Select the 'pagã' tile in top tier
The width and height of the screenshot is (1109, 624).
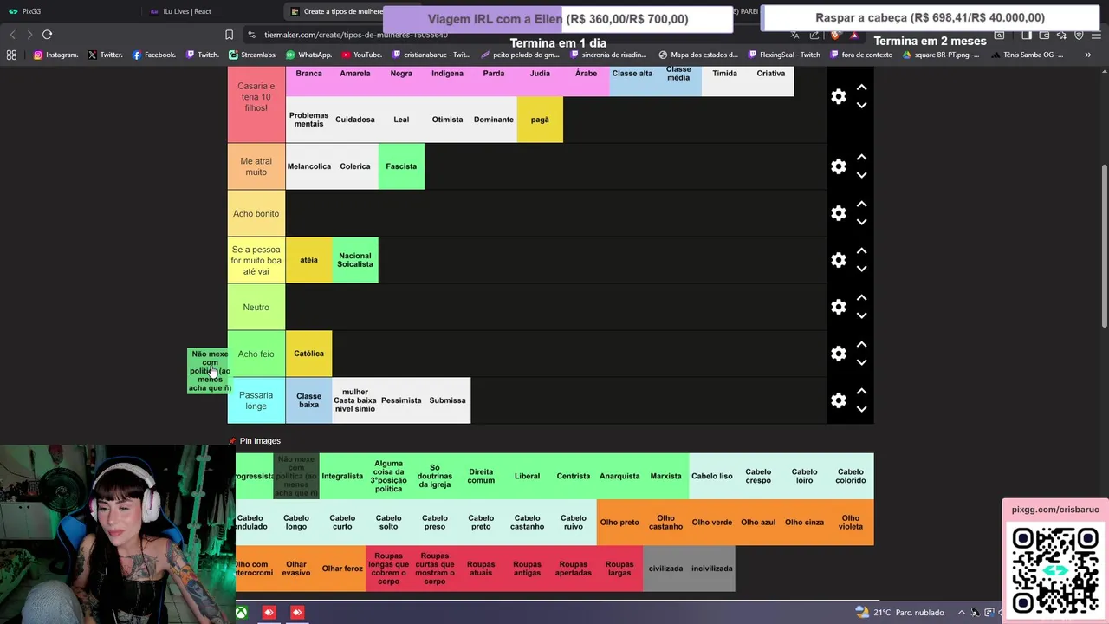(x=540, y=120)
